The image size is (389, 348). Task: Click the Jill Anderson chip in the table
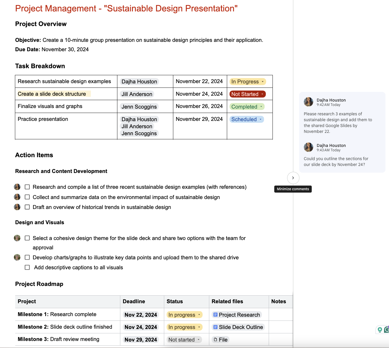[x=137, y=94]
